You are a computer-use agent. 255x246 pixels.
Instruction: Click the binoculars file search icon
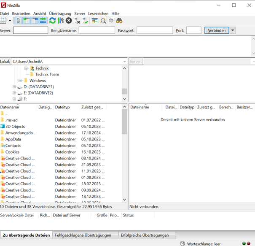pyautogui.click(x=119, y=21)
